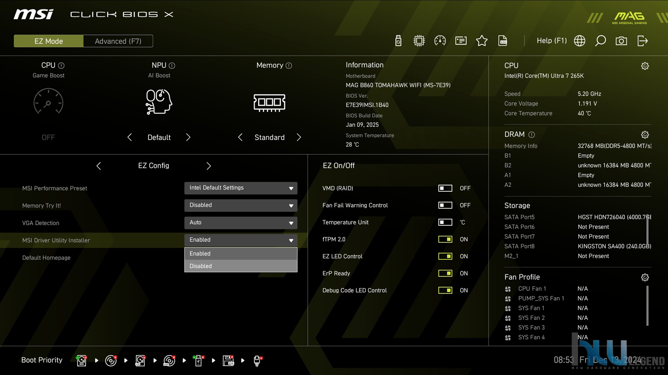Click the Storage list scrollbar
The width and height of the screenshot is (668, 375).
click(647, 230)
